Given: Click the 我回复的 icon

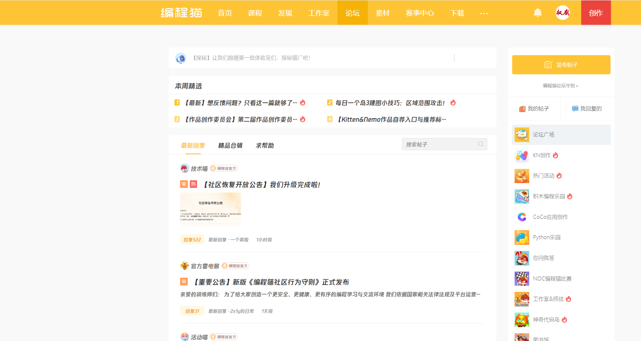Looking at the screenshot, I should [x=575, y=109].
